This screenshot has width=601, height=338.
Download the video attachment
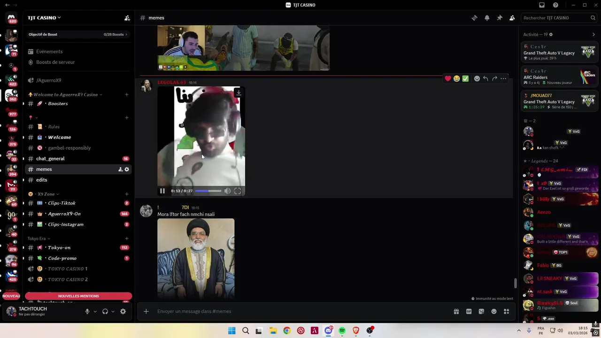pyautogui.click(x=239, y=93)
